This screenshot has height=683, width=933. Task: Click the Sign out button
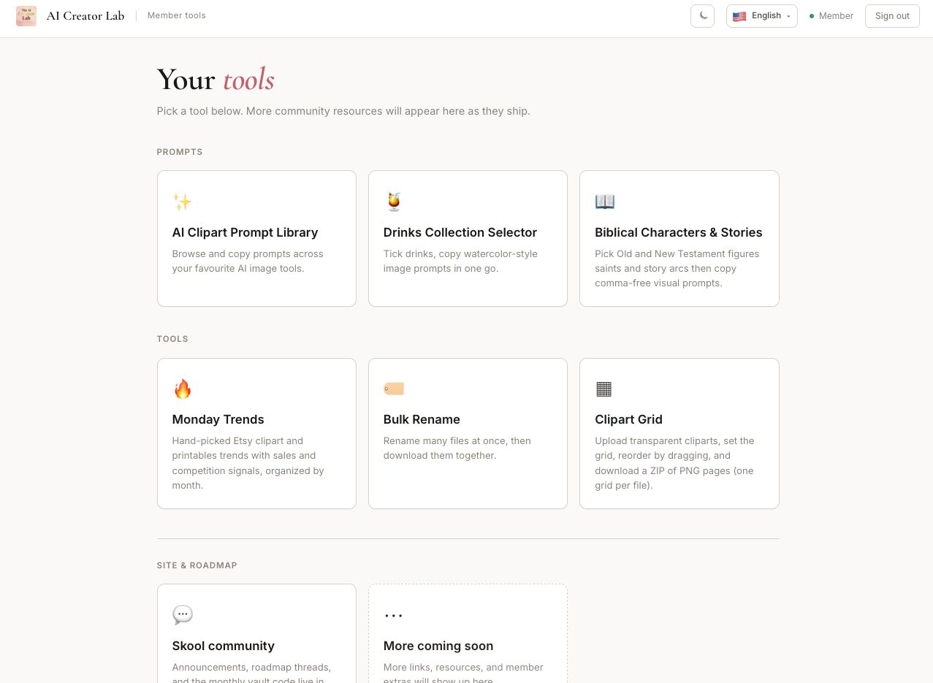coord(892,16)
